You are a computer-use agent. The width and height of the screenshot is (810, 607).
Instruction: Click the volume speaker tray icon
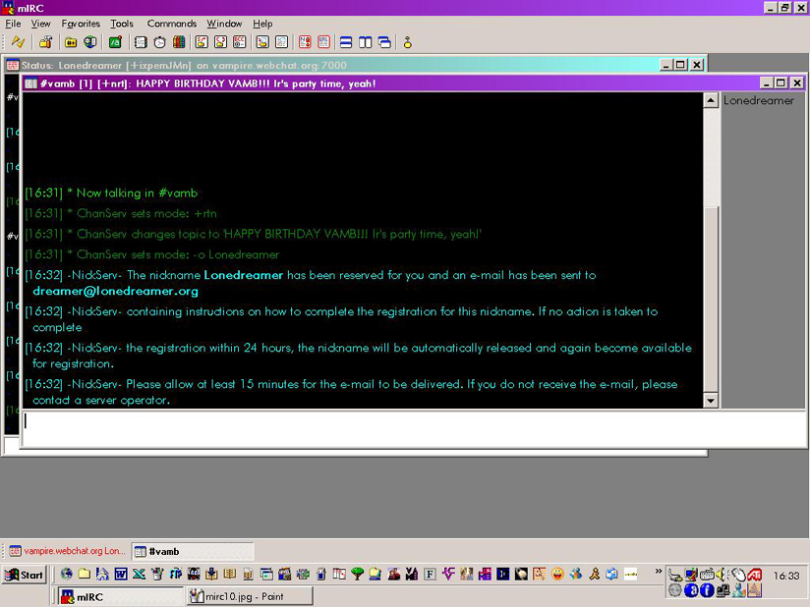pyautogui.click(x=723, y=574)
